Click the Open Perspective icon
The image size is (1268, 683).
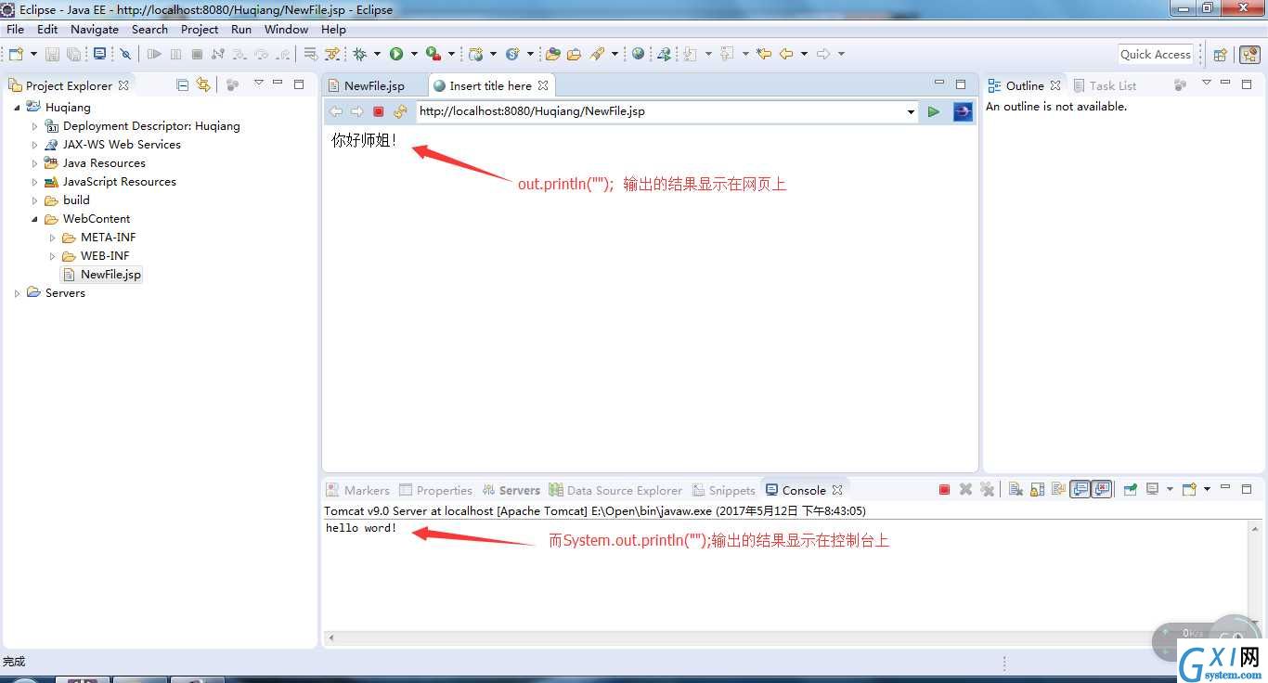tap(1221, 55)
